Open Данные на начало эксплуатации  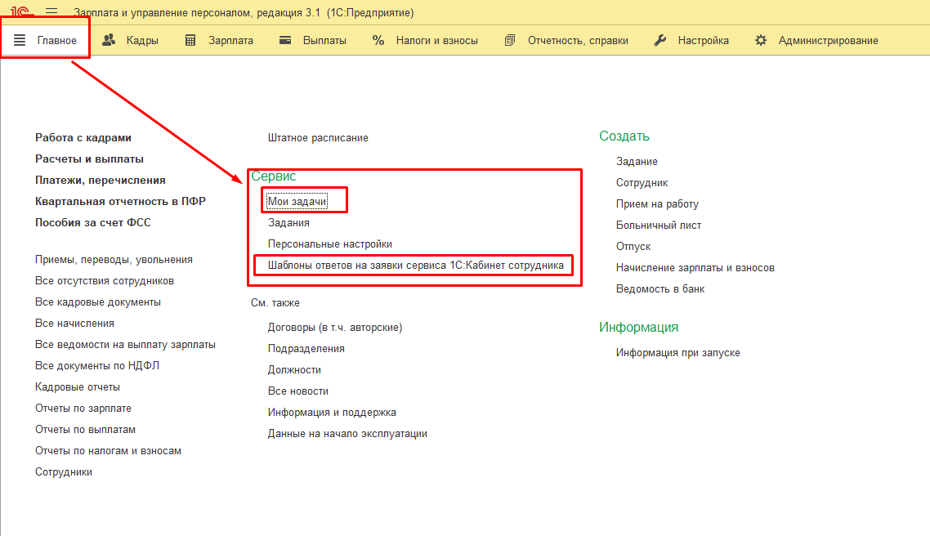(347, 434)
